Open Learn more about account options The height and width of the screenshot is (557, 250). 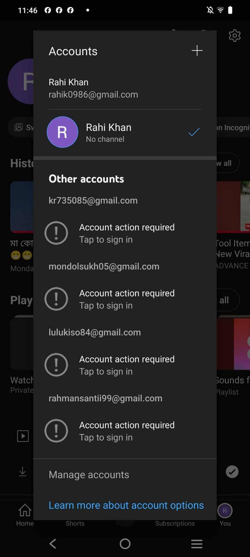coord(126,505)
